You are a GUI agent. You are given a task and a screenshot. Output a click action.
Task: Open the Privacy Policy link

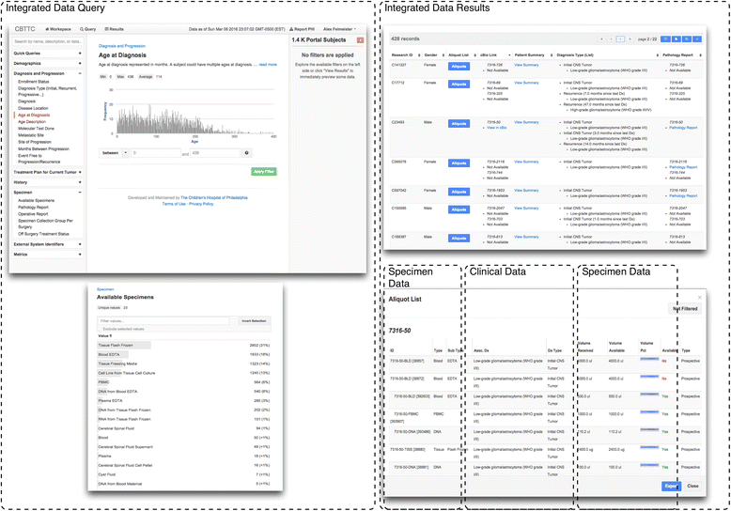pyautogui.click(x=201, y=204)
